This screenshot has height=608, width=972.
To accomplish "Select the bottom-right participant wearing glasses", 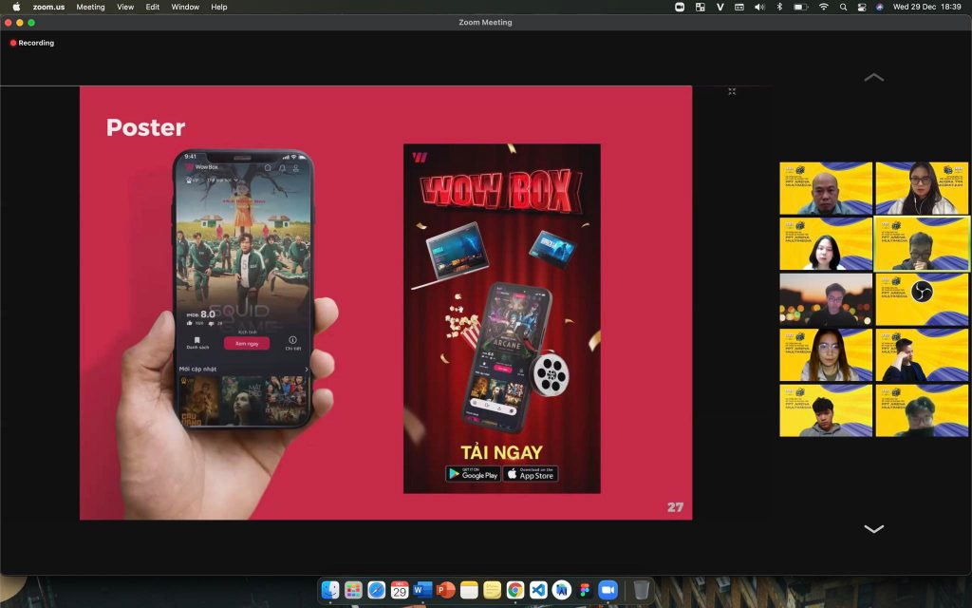I will (x=922, y=410).
